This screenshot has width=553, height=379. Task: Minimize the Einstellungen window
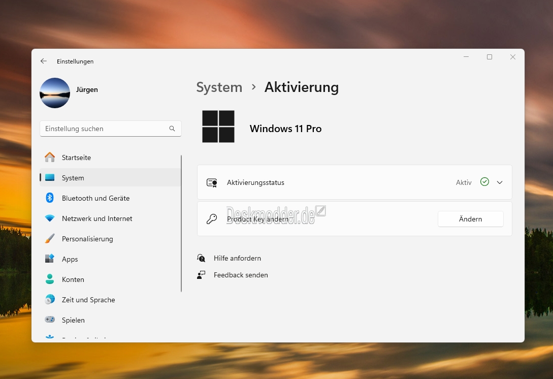(x=466, y=57)
